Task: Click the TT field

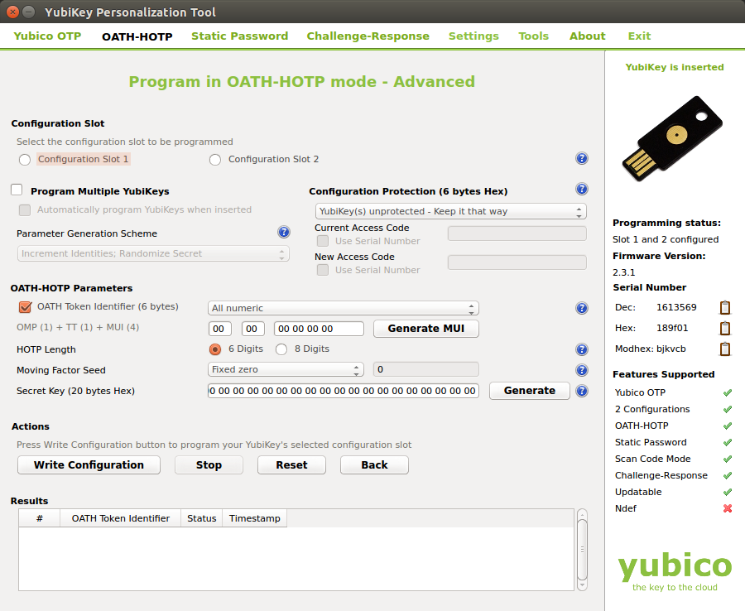Action: pyautogui.click(x=252, y=329)
